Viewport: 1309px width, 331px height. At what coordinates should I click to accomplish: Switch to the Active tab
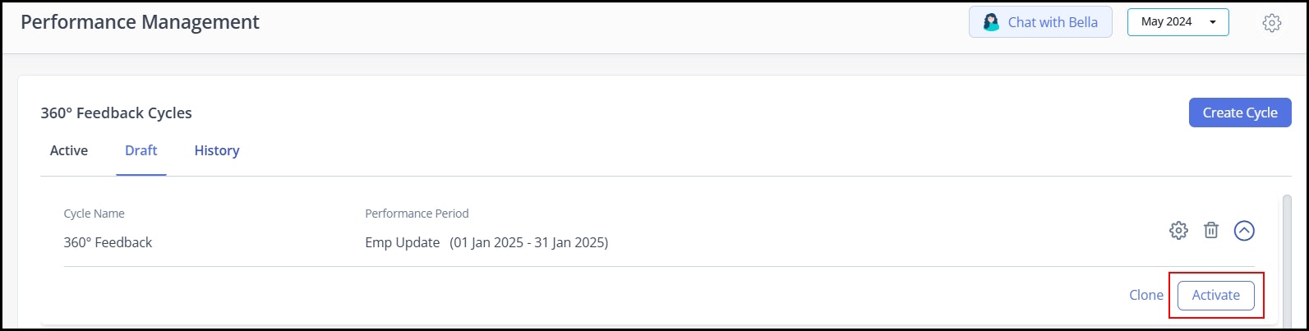tap(69, 150)
